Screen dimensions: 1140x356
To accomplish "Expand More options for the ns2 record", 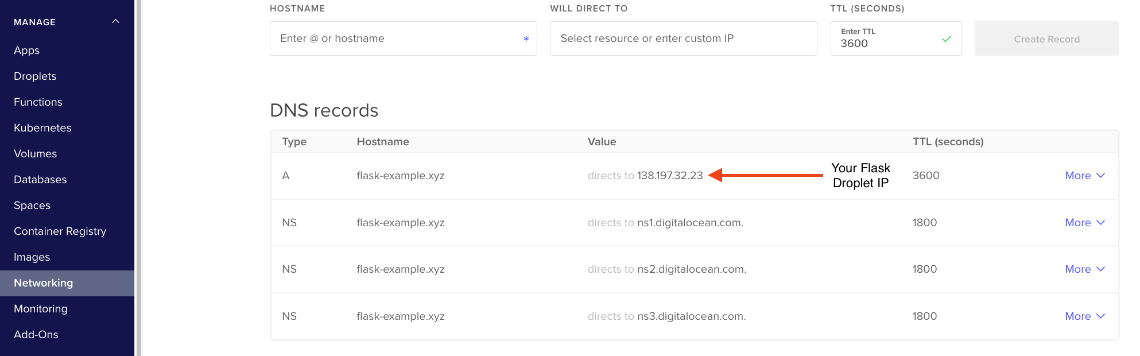I will point(1084,269).
